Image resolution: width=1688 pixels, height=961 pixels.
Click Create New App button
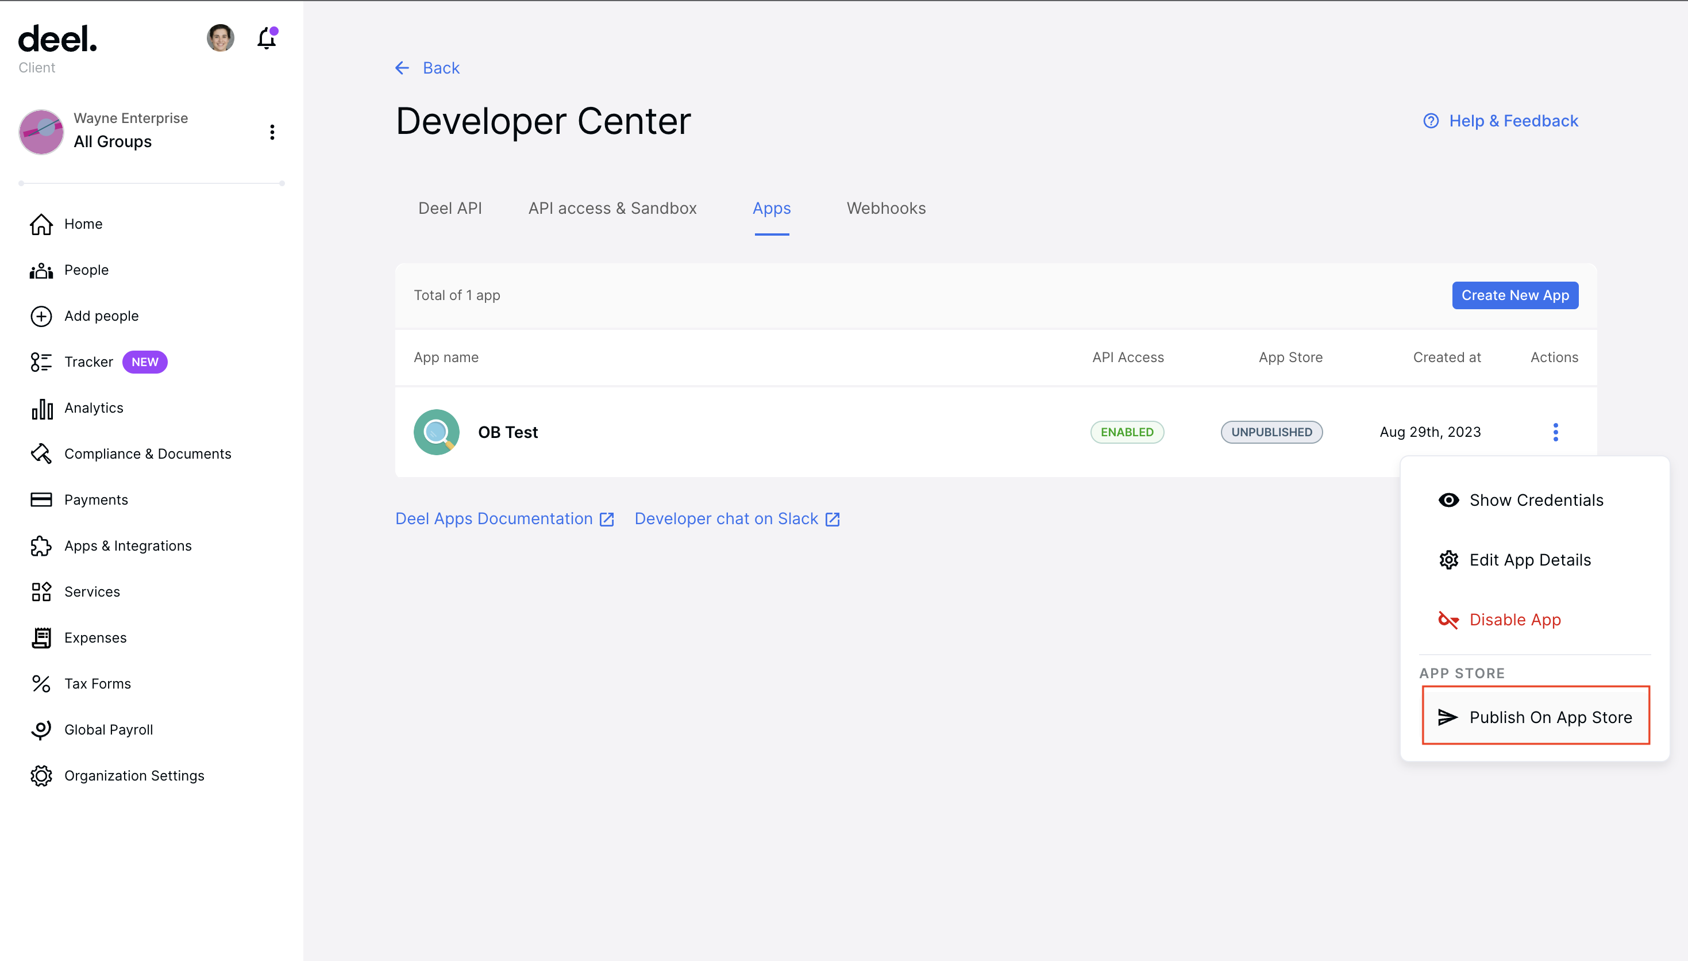[1514, 295]
